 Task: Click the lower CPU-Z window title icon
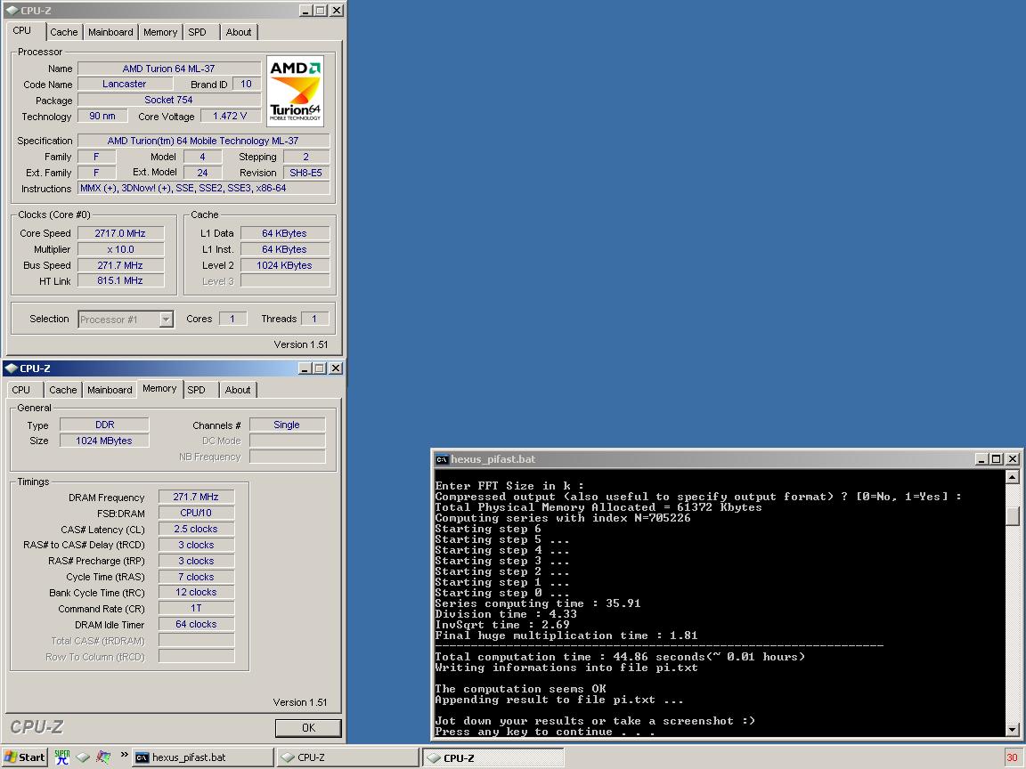[12, 368]
